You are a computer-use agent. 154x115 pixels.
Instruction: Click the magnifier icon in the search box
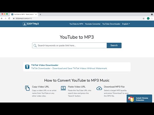point(35,46)
